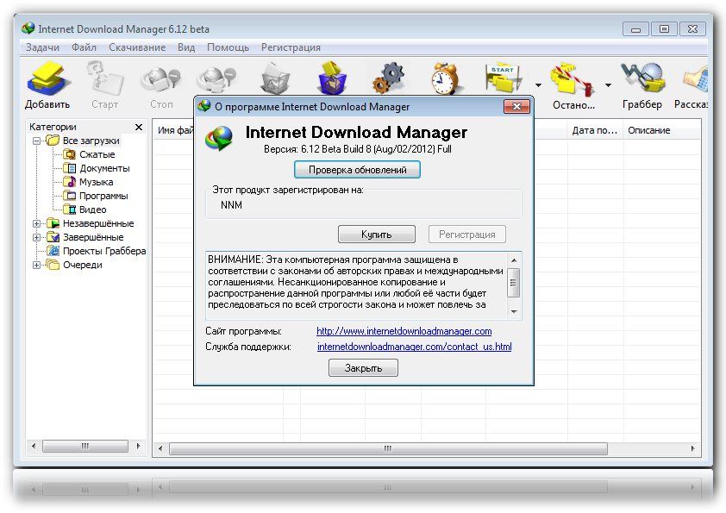Collapse the Все загрузки tree node
Viewport: 726px width, 513px height.
click(36, 141)
